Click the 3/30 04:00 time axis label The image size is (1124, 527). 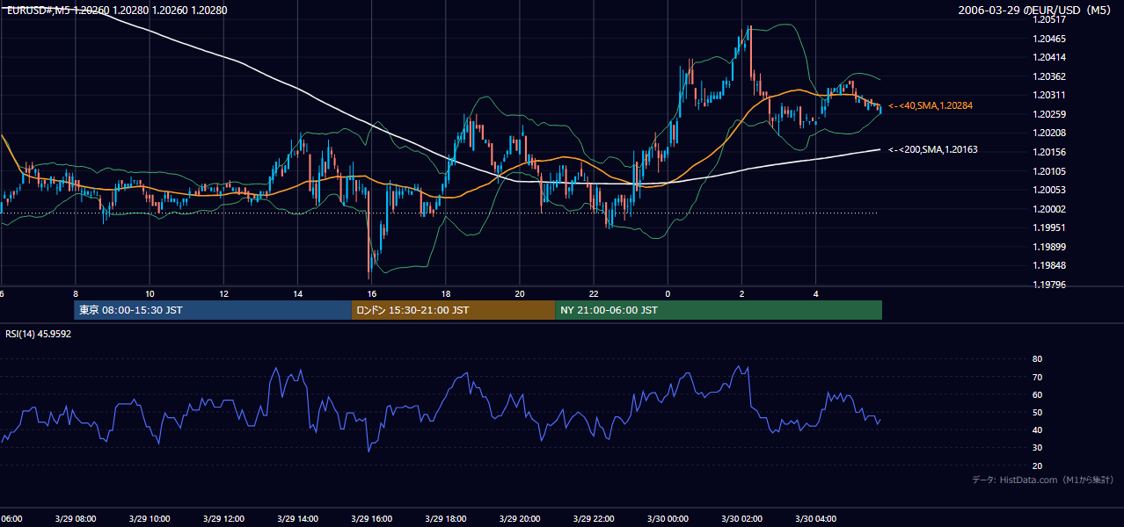click(816, 518)
